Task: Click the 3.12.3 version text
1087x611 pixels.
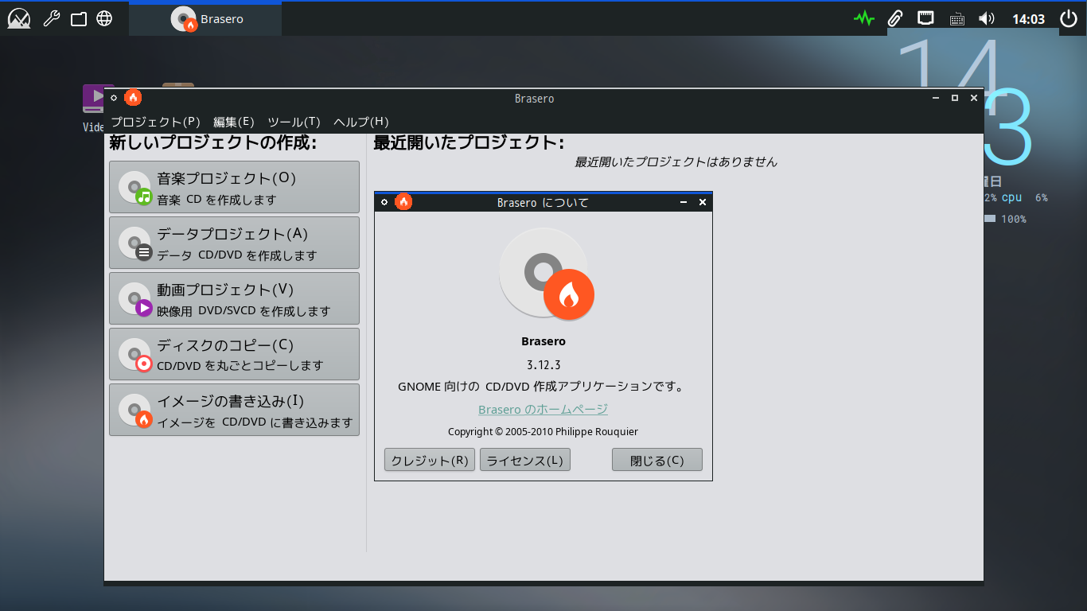Action: point(543,365)
